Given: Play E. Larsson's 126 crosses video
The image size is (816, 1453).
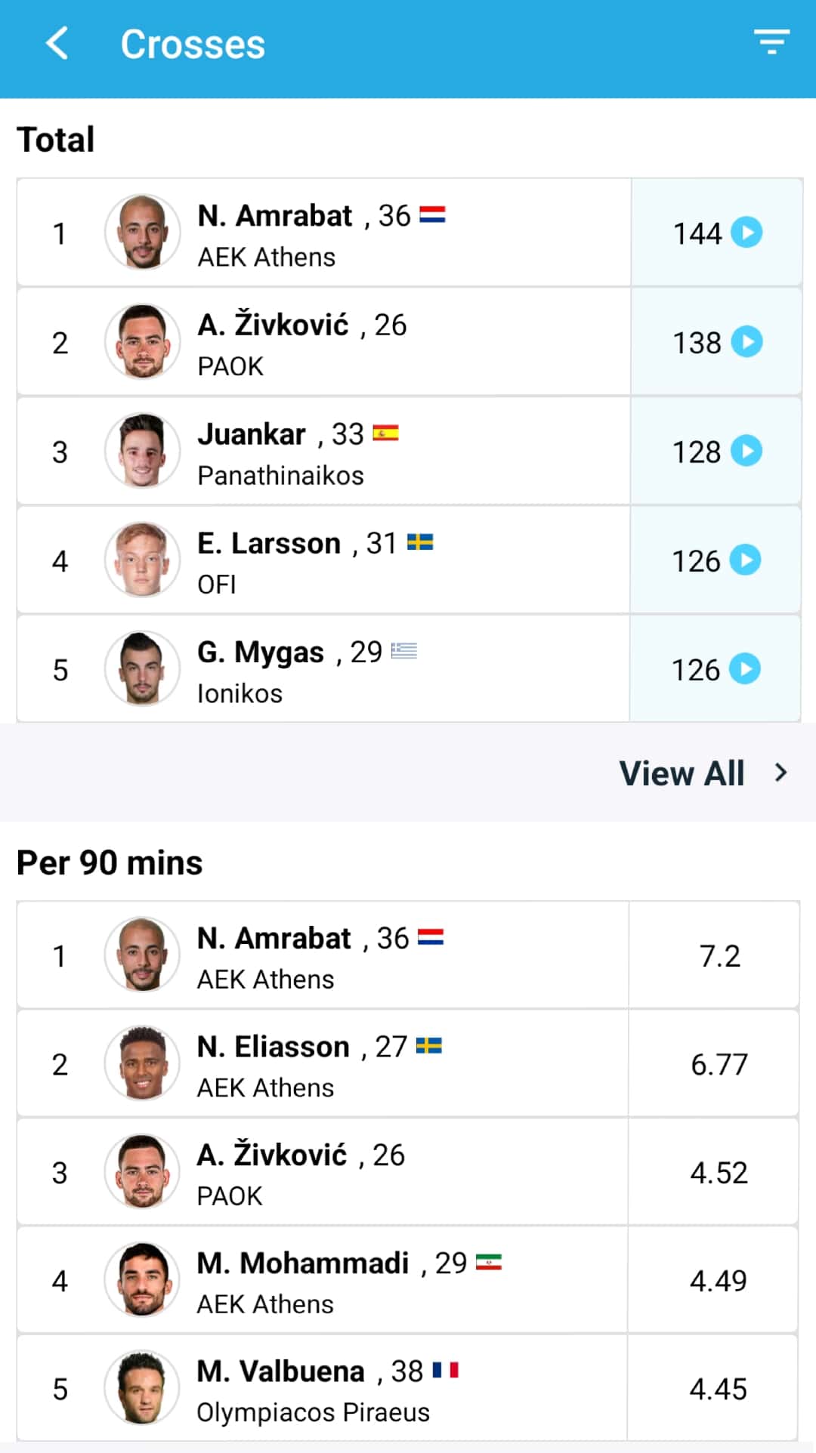Looking at the screenshot, I should pos(746,560).
